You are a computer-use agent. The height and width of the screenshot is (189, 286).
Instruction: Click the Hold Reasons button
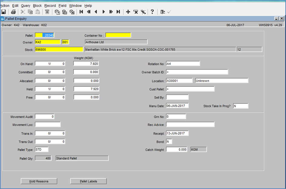[x=39, y=181]
